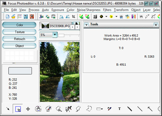Click the crop icon in top toolbar

73,17
